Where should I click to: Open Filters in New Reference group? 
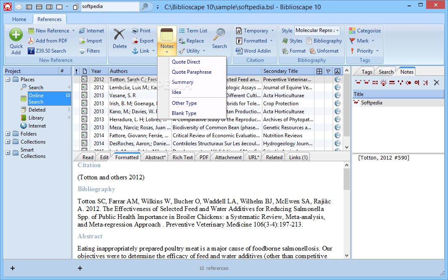(x=89, y=51)
